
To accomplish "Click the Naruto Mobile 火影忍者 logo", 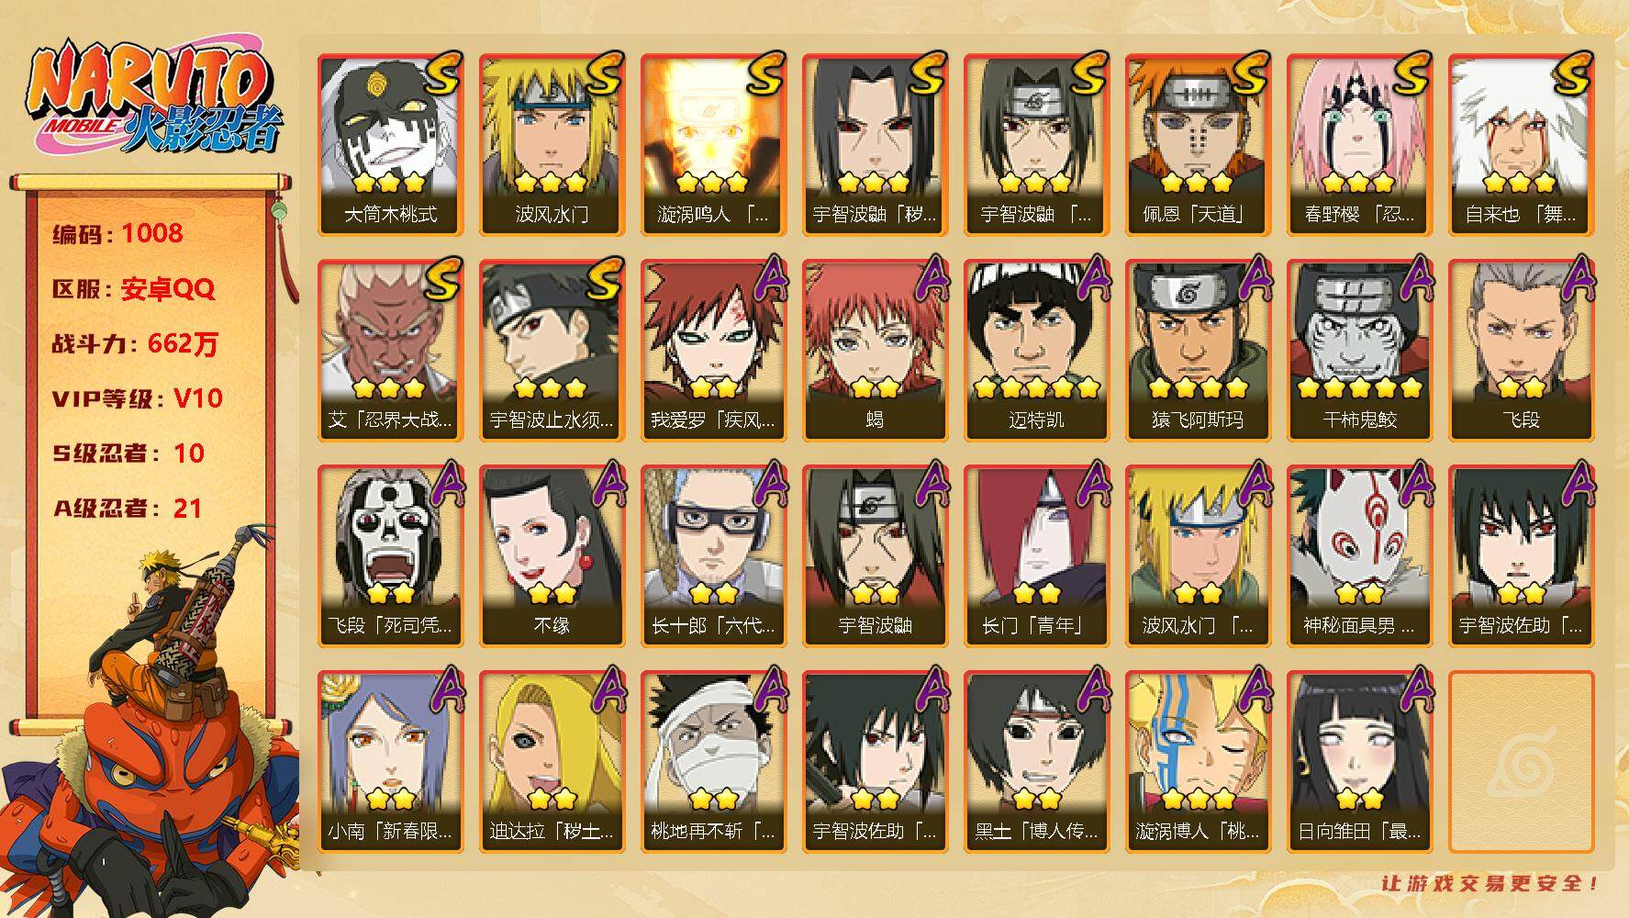I will coord(152,99).
